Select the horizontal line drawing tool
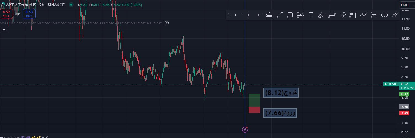The width and height of the screenshot is (415, 138). tap(259, 15)
